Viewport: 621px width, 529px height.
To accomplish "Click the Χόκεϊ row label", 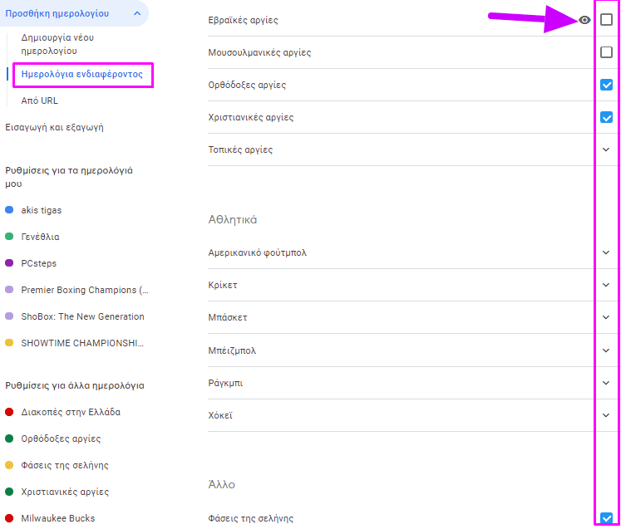I will tap(220, 415).
